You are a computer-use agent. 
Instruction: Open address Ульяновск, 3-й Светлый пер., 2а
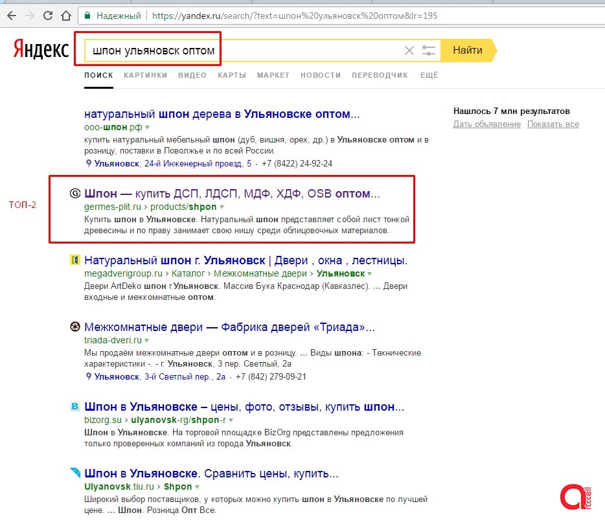[160, 376]
